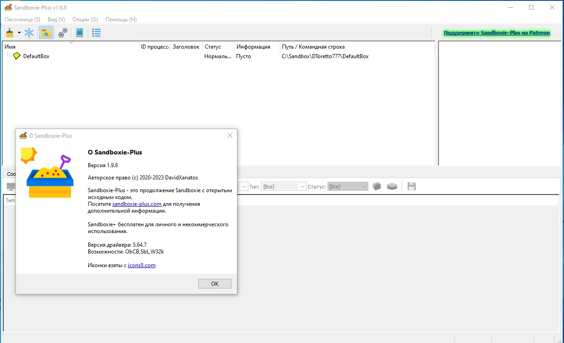Click the floppy disk save icon

coord(412,186)
